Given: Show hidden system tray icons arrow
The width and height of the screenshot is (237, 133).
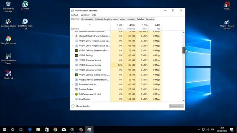Looking at the screenshot, I should 199,130.
